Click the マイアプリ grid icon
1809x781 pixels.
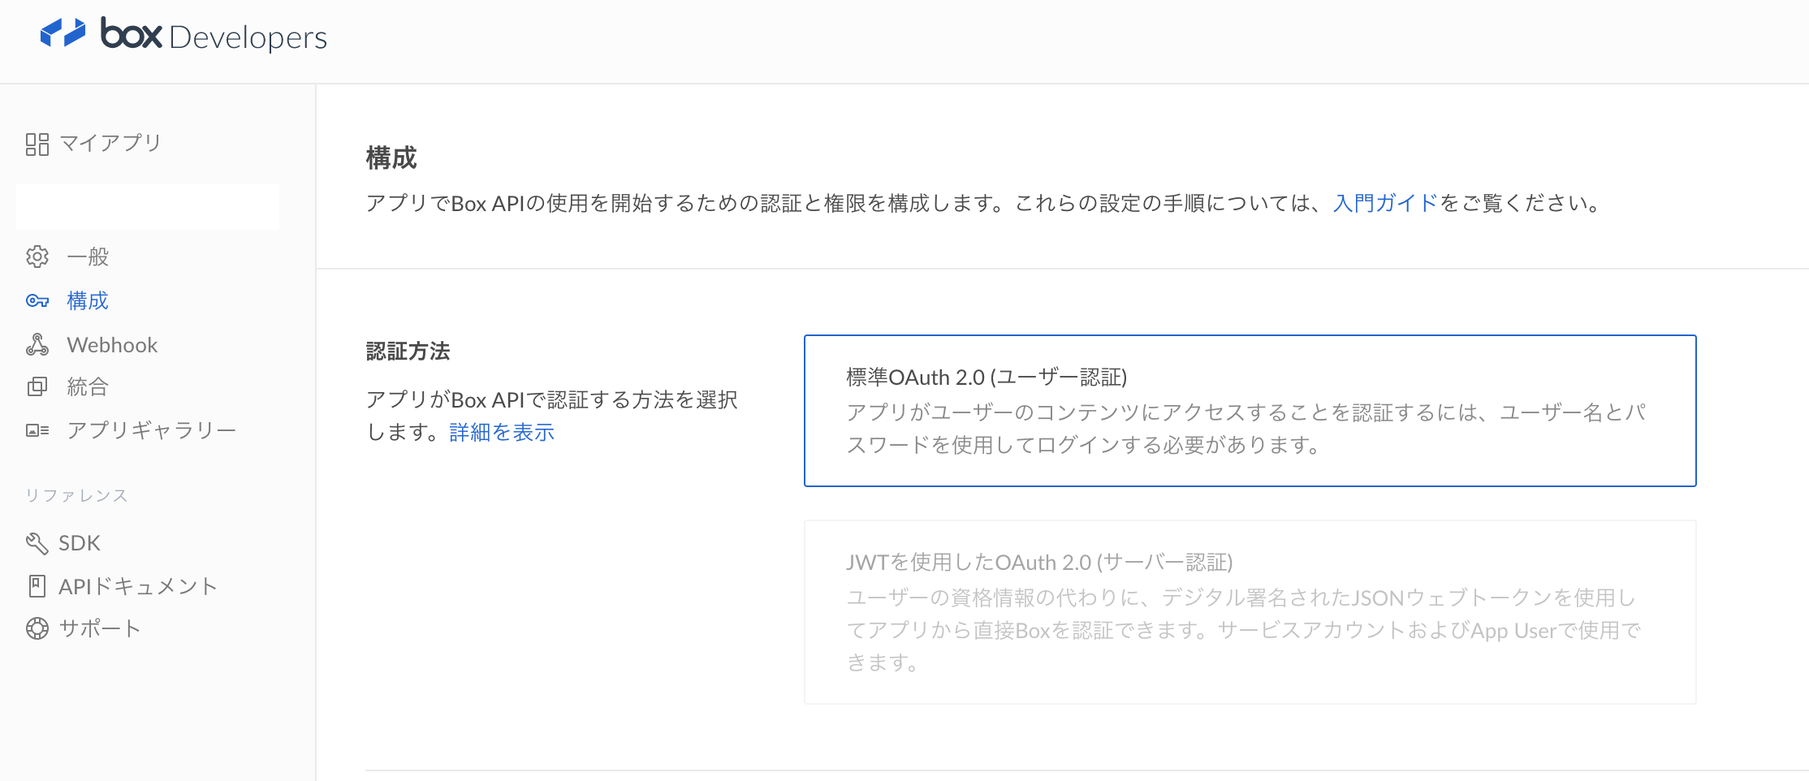[x=37, y=145]
